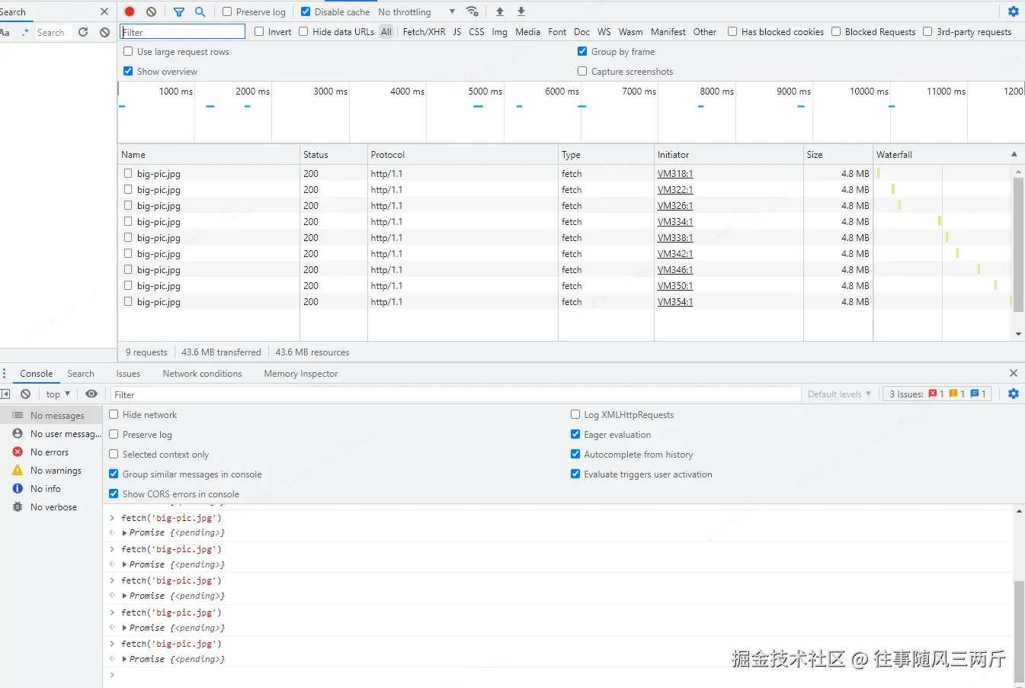The height and width of the screenshot is (688, 1025).
Task: Switch to Issues drawer tab
Action: (128, 373)
